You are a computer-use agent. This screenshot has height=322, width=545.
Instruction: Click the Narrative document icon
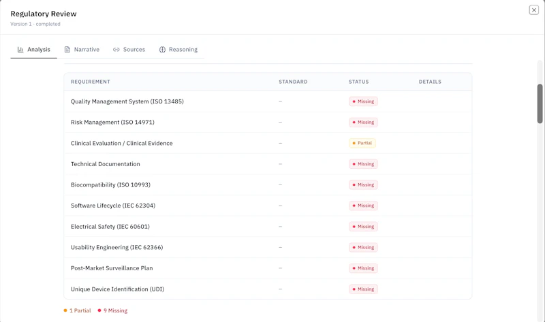click(x=67, y=50)
